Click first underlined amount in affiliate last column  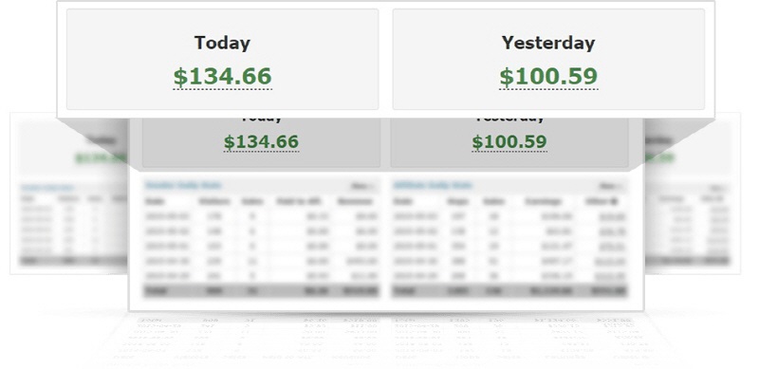click(x=612, y=217)
